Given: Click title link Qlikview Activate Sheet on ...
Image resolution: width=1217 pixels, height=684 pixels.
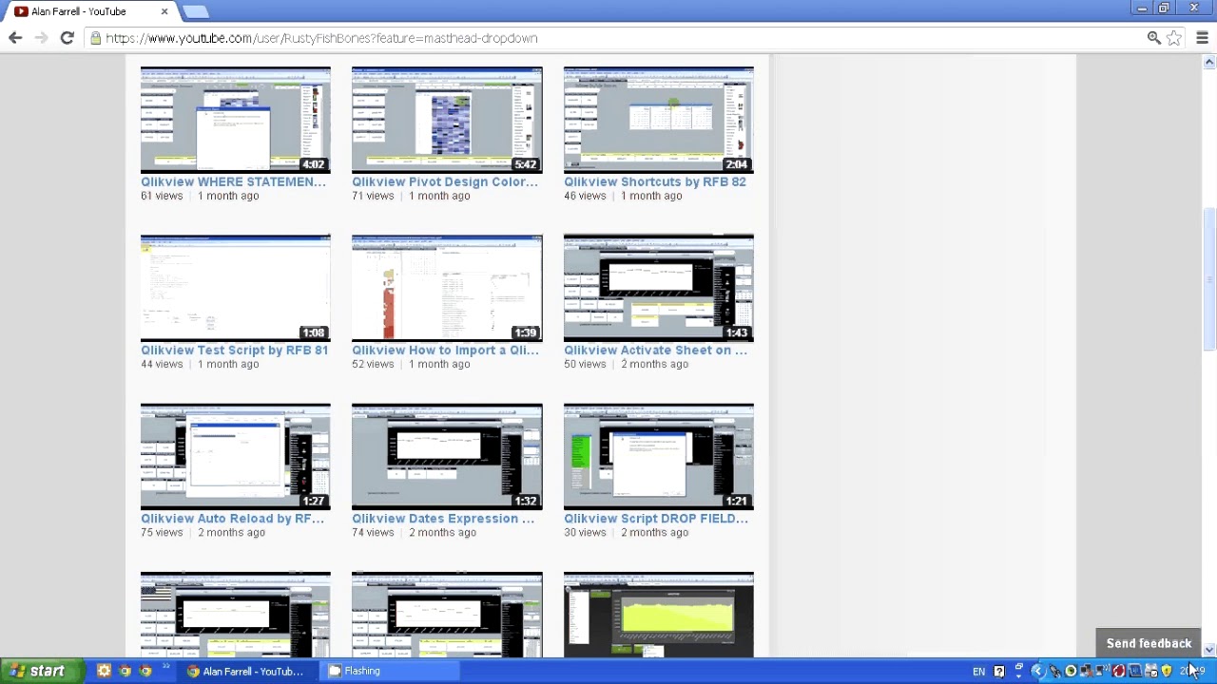Looking at the screenshot, I should [655, 350].
